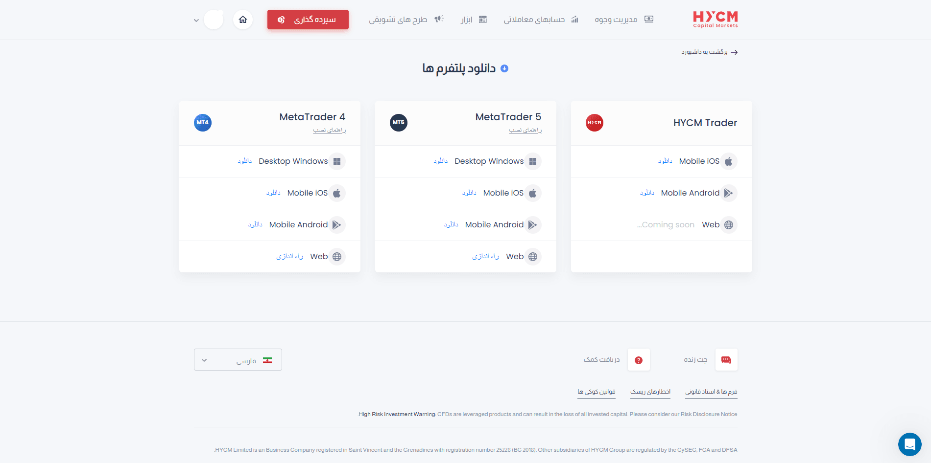931x463 pixels.
Task: Click globe Web icon in MetaTrader 5 card
Action: click(x=533, y=257)
